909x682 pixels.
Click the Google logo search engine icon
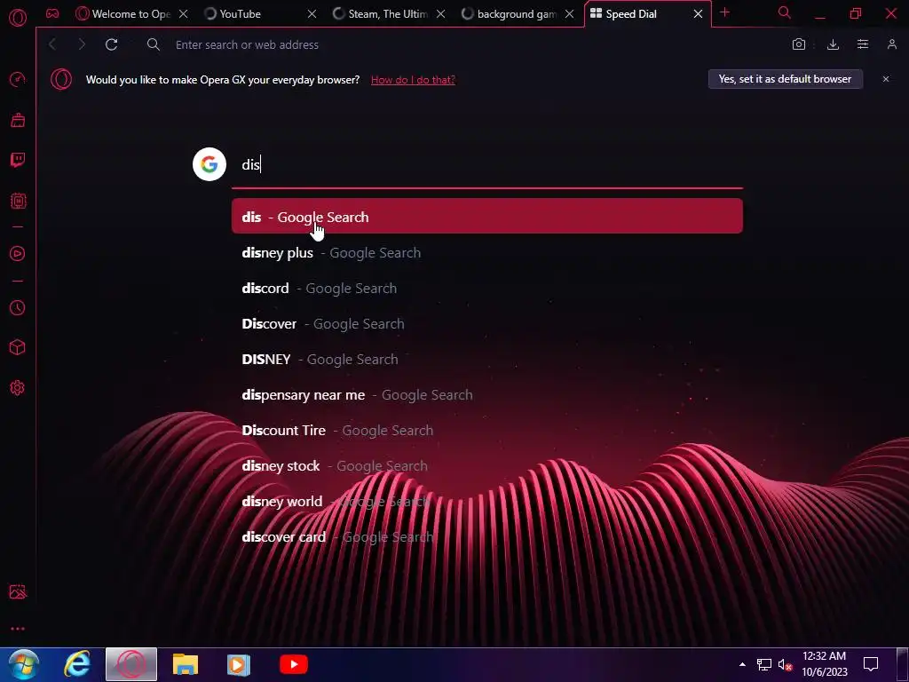coord(209,164)
